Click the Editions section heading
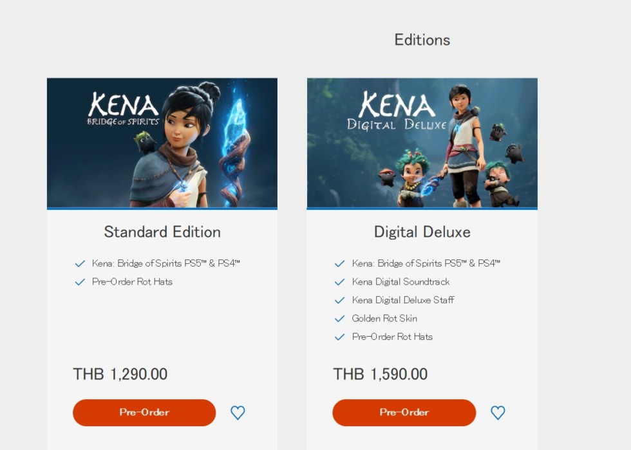Viewport: 631px width, 450px height. point(422,40)
